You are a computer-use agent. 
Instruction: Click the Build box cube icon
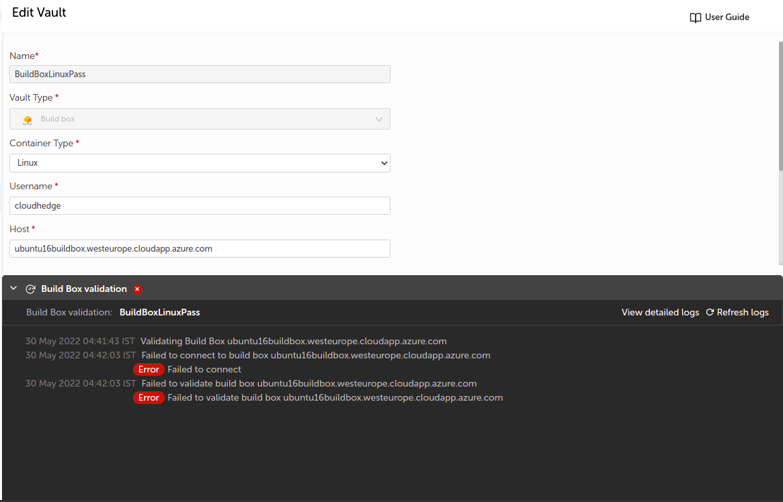click(x=28, y=119)
